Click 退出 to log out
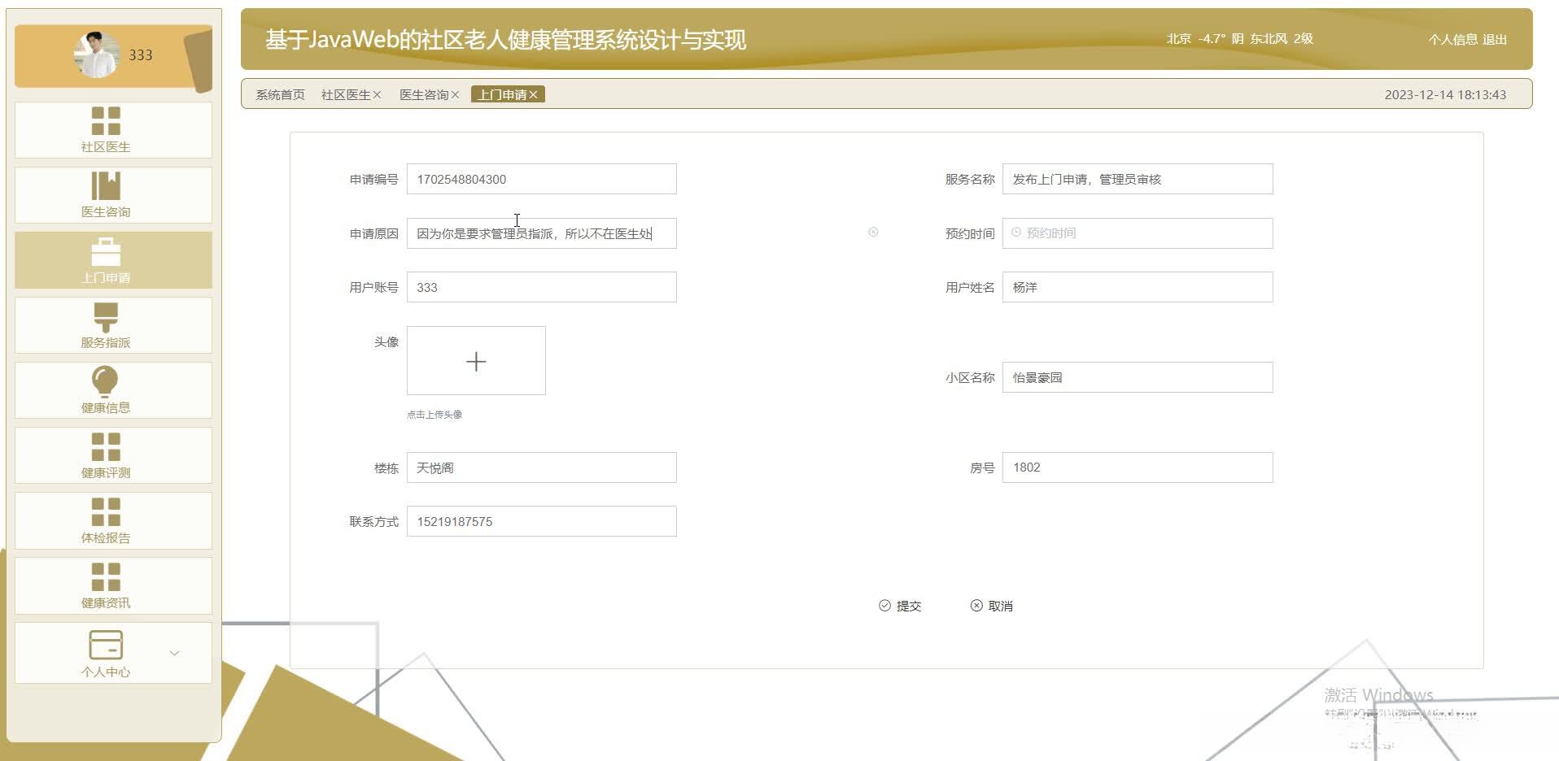 1496,39
